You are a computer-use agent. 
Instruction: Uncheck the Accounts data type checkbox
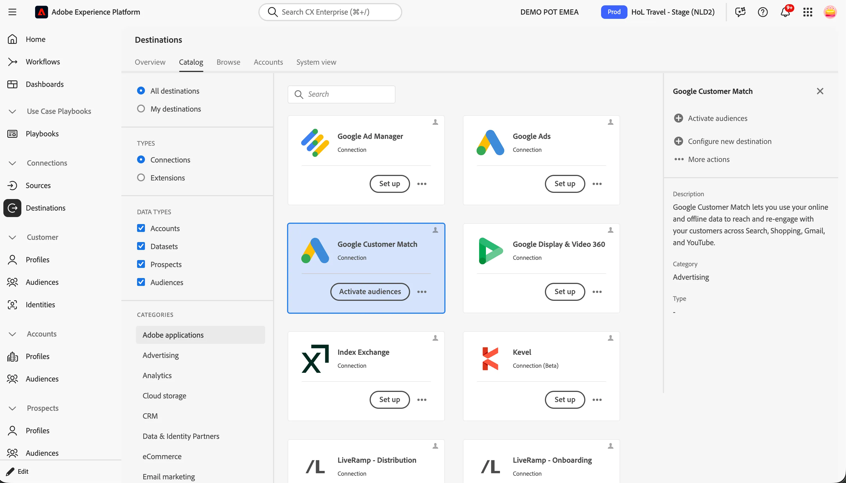(x=141, y=228)
